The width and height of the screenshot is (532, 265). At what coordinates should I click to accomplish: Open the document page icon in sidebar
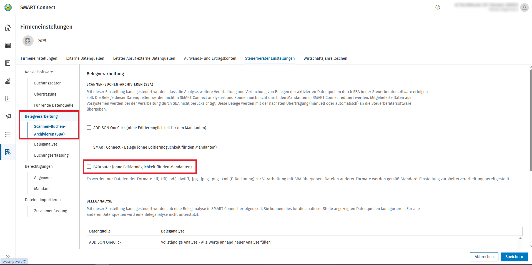coord(8,63)
